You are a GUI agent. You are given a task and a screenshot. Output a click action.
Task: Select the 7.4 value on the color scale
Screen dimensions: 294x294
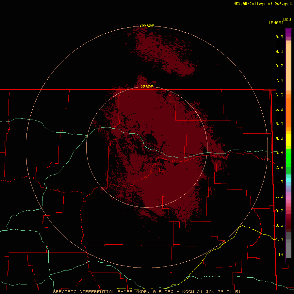click(279, 80)
